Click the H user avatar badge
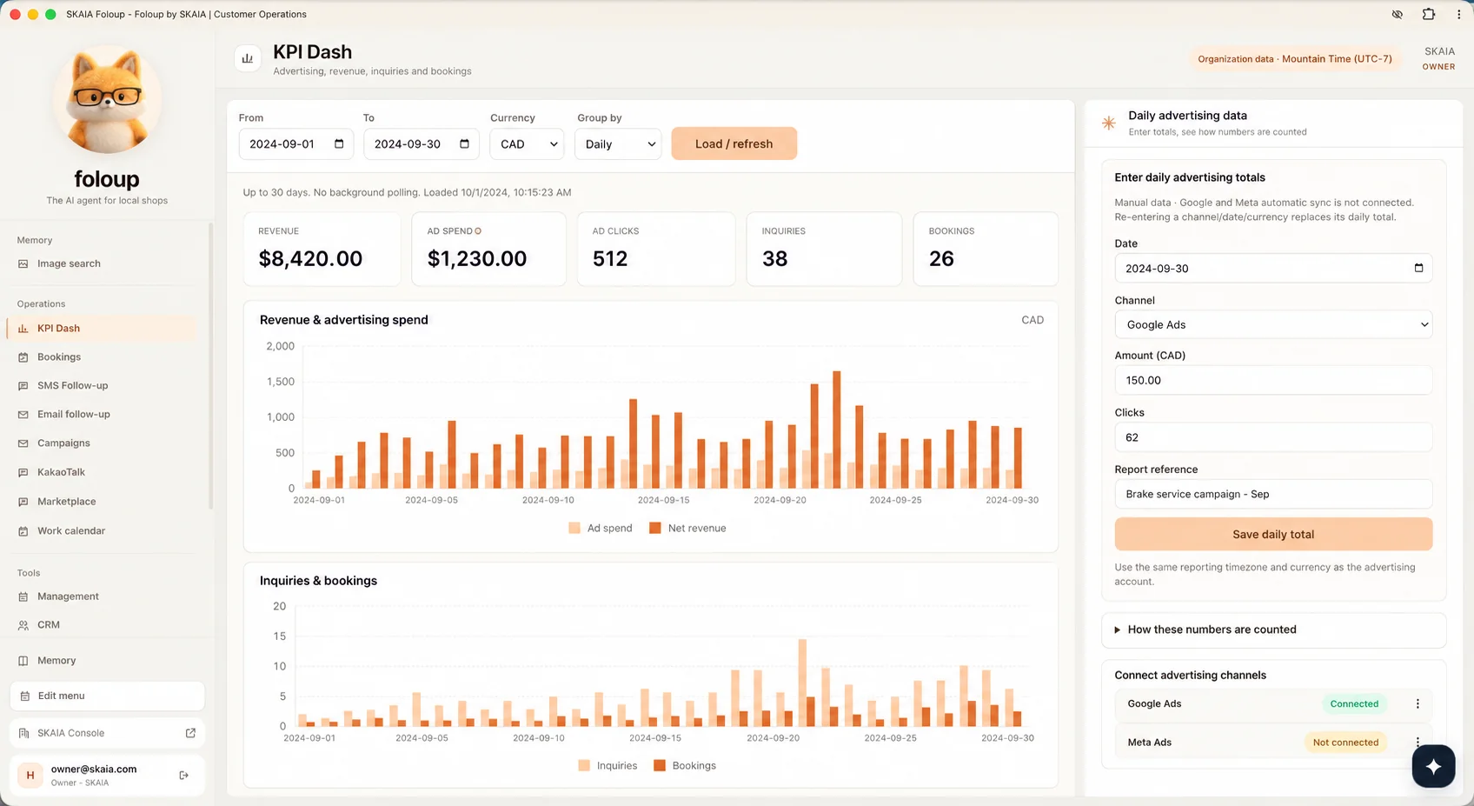Screen dimensions: 1474x806 [x=30, y=776]
